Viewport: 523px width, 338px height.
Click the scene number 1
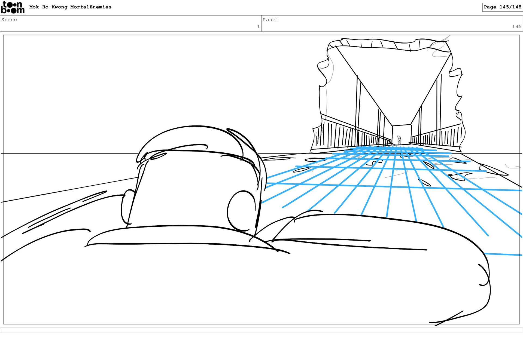(258, 27)
